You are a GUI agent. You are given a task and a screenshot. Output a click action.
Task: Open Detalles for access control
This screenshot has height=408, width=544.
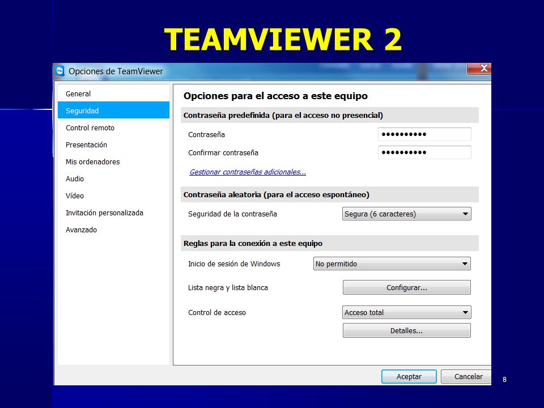click(x=407, y=330)
